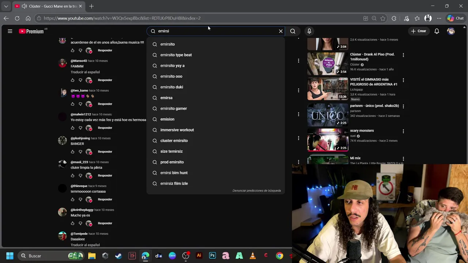Open the YouTube hamburger guide menu

pyautogui.click(x=10, y=31)
